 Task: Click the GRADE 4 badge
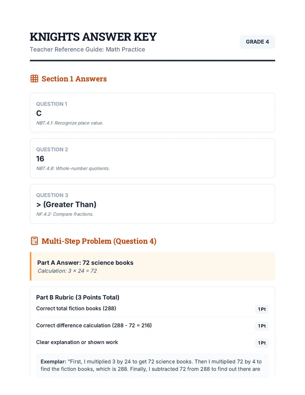coord(257,42)
